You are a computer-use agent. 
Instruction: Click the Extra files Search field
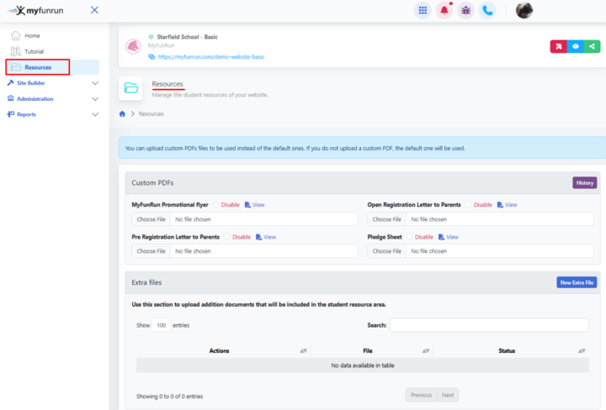[x=489, y=325]
